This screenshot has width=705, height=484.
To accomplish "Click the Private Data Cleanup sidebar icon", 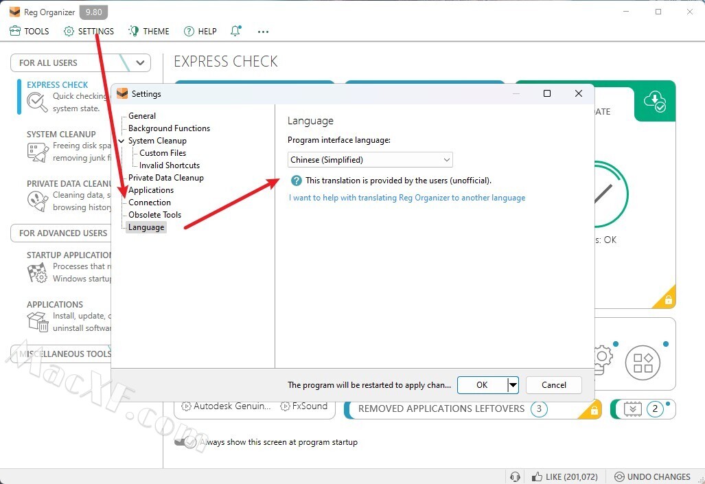I will coord(37,201).
